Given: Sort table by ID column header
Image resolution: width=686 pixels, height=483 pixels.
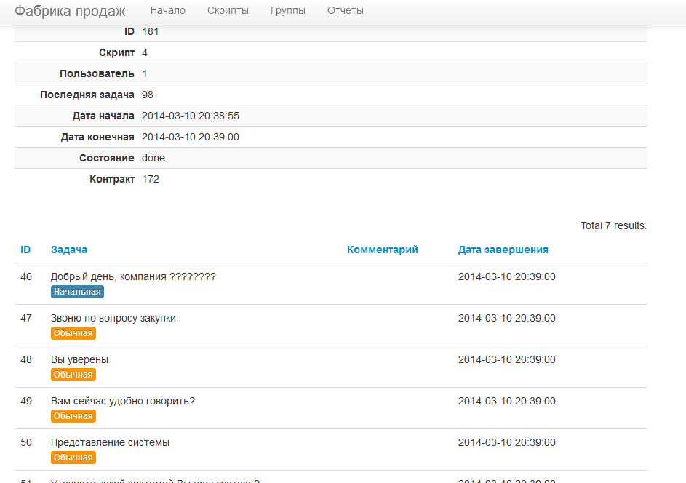Looking at the screenshot, I should [25, 250].
